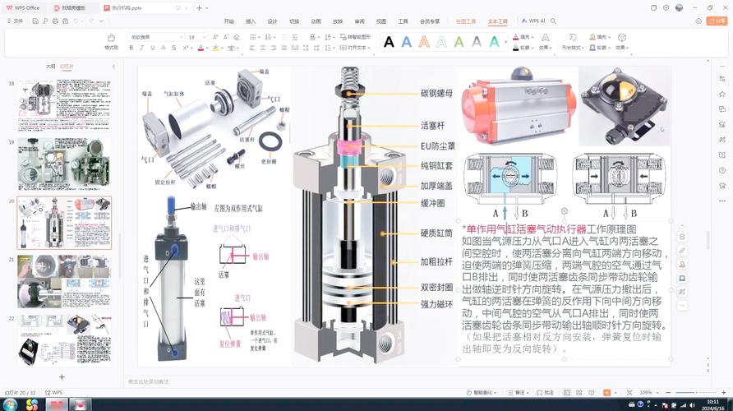Open the font size dropdown
The image size is (733, 411).
197,37
